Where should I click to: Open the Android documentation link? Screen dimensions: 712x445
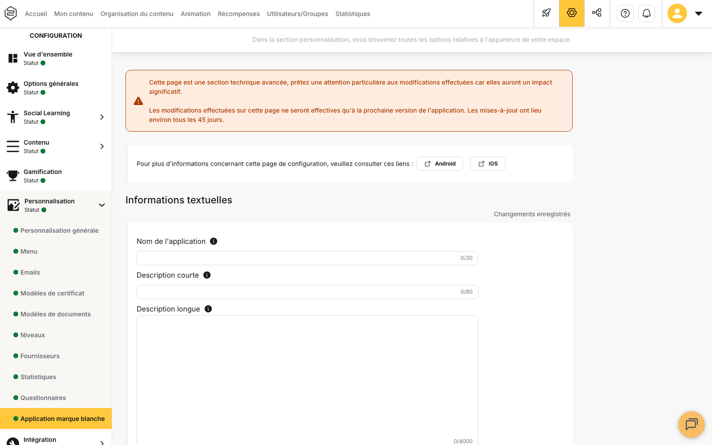coord(440,164)
